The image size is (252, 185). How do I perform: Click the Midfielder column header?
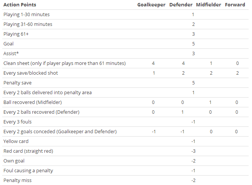point(209,5)
